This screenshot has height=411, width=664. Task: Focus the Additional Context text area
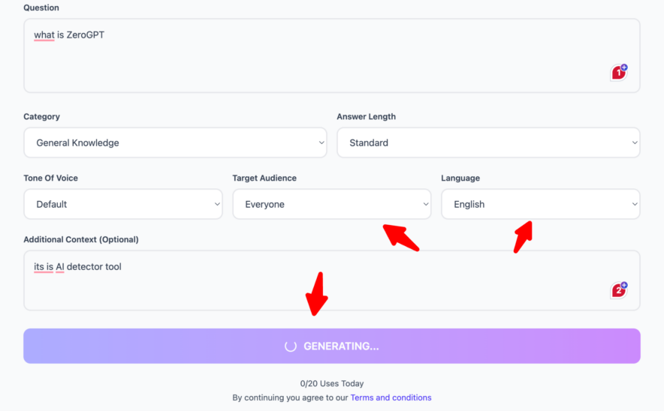point(300,289)
